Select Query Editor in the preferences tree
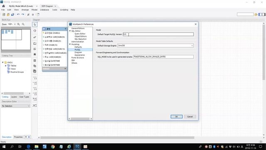This screenshot has width=266, height=150. click(80, 34)
